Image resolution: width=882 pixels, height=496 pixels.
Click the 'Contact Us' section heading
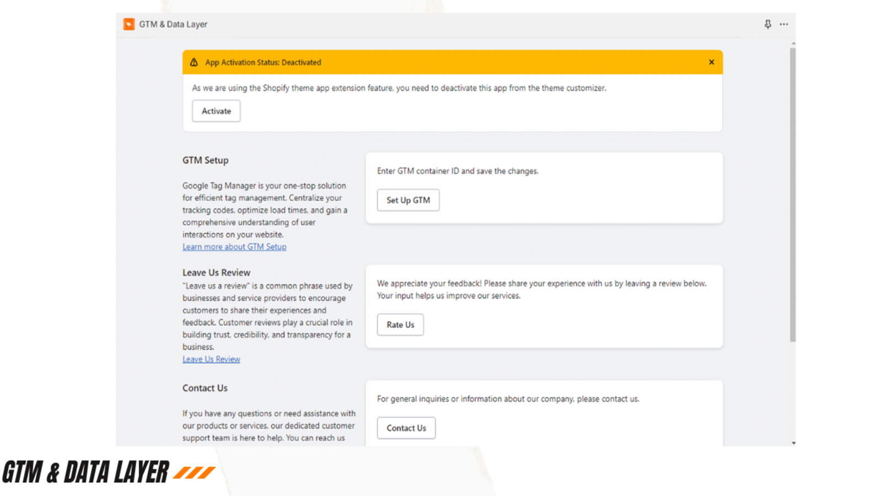coord(205,388)
